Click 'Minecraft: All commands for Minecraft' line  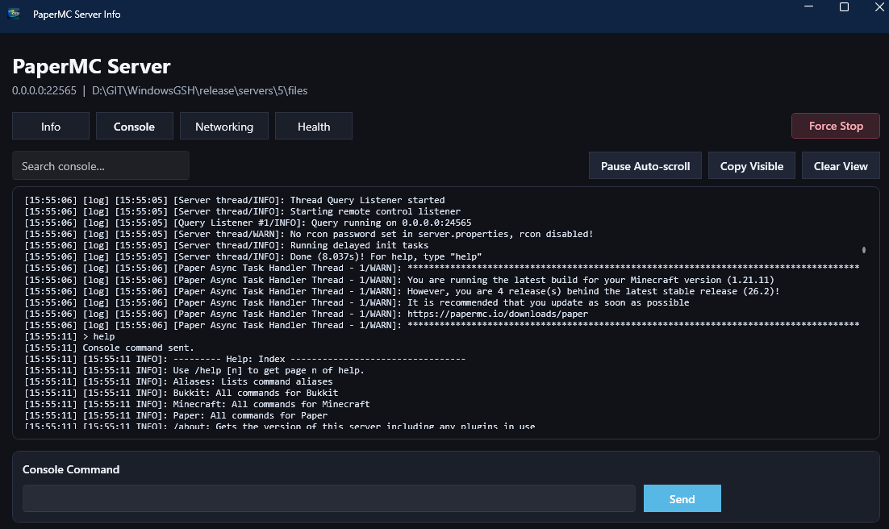coord(197,404)
